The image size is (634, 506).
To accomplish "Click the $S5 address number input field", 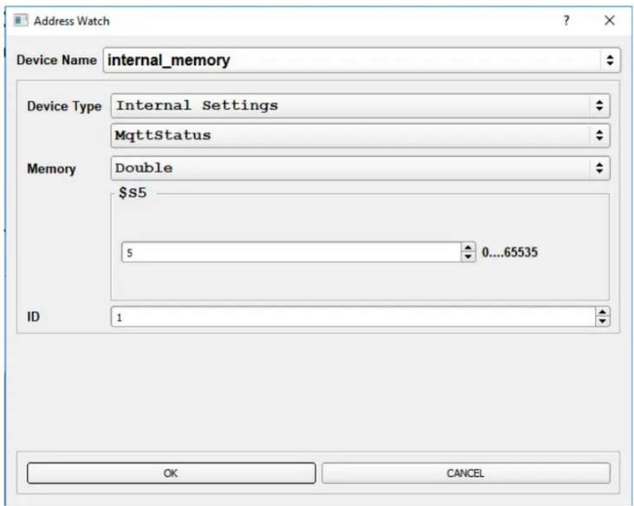I will tap(291, 253).
